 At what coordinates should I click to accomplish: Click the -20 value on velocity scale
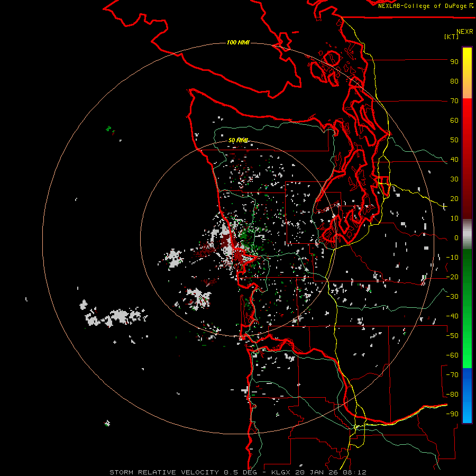click(x=452, y=277)
